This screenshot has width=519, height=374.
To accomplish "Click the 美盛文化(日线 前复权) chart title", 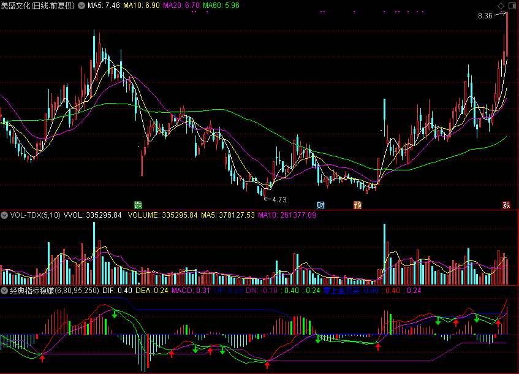I will [38, 6].
